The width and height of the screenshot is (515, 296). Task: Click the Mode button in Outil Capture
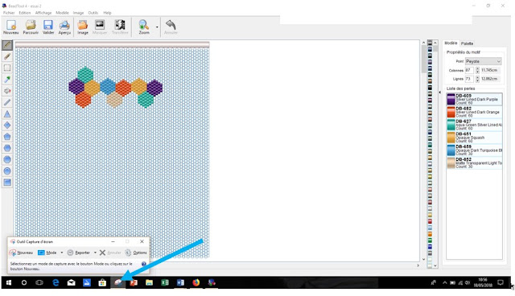[x=47, y=253]
